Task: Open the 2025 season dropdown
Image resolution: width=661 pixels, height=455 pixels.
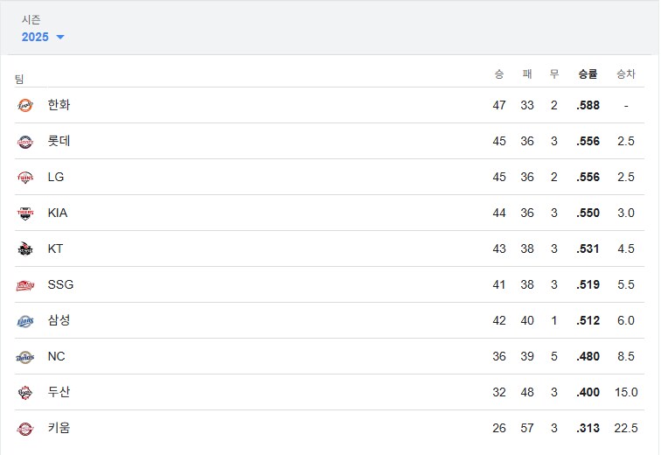Action: pyautogui.click(x=43, y=37)
